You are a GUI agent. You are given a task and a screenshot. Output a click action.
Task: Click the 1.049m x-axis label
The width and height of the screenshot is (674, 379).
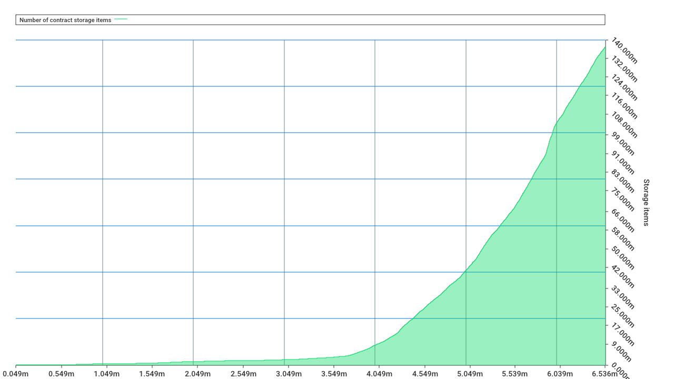click(106, 374)
